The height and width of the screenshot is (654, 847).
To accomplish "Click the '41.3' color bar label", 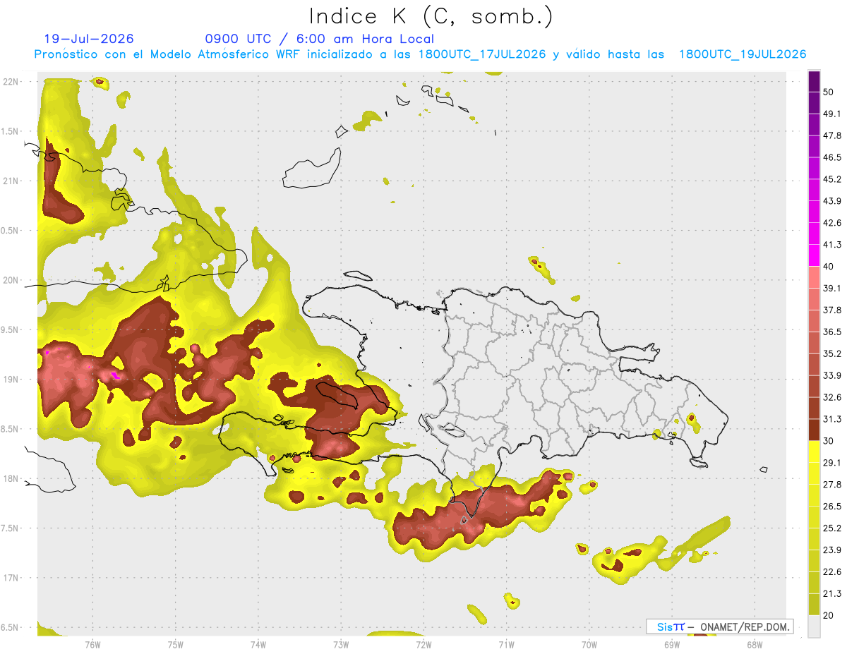I will [x=831, y=245].
